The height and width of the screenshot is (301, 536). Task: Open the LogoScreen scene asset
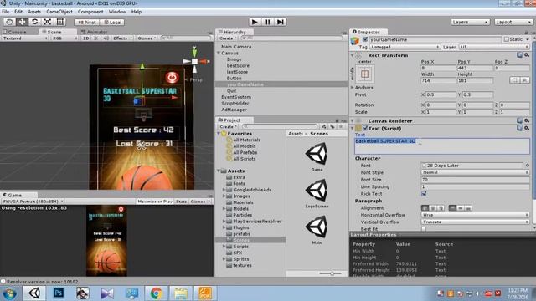click(x=317, y=193)
